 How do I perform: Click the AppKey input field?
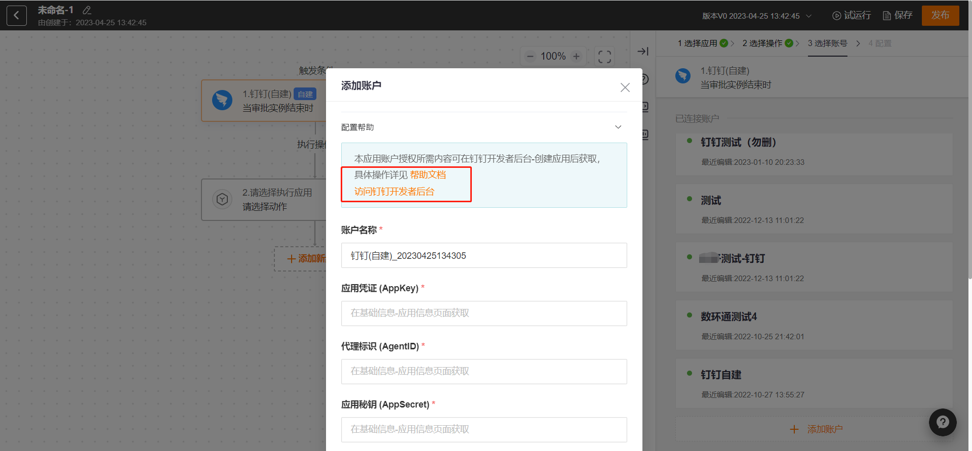[x=484, y=313]
